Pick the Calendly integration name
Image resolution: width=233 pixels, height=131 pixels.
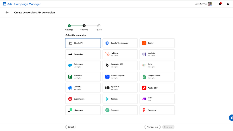click(x=78, y=86)
